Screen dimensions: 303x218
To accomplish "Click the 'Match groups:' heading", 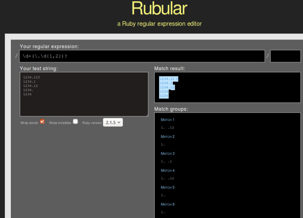I will coord(171,109).
